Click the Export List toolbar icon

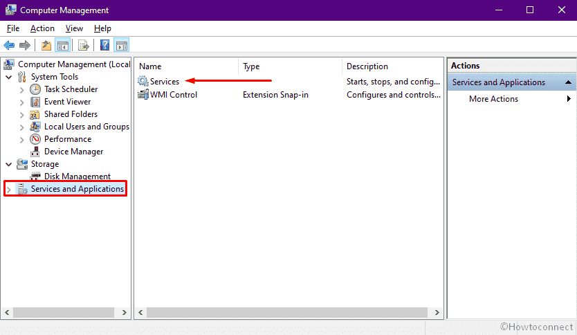pyautogui.click(x=84, y=45)
